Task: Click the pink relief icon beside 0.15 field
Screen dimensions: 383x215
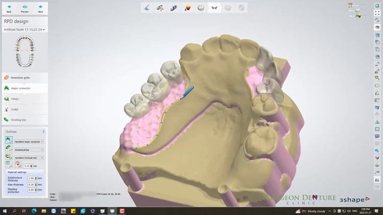Action: tap(18, 164)
